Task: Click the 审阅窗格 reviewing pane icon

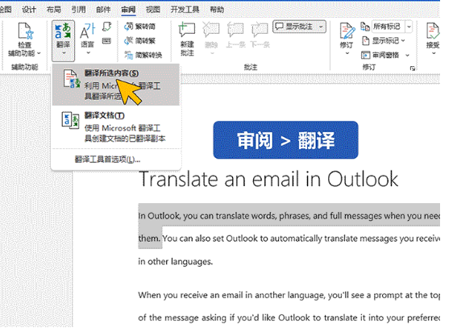Action: click(365, 55)
